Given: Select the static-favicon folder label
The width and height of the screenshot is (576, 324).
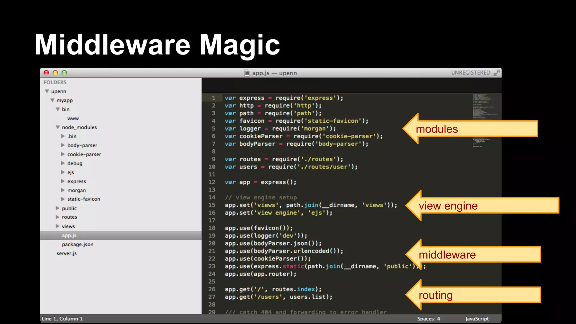Looking at the screenshot, I should pyautogui.click(x=84, y=199).
